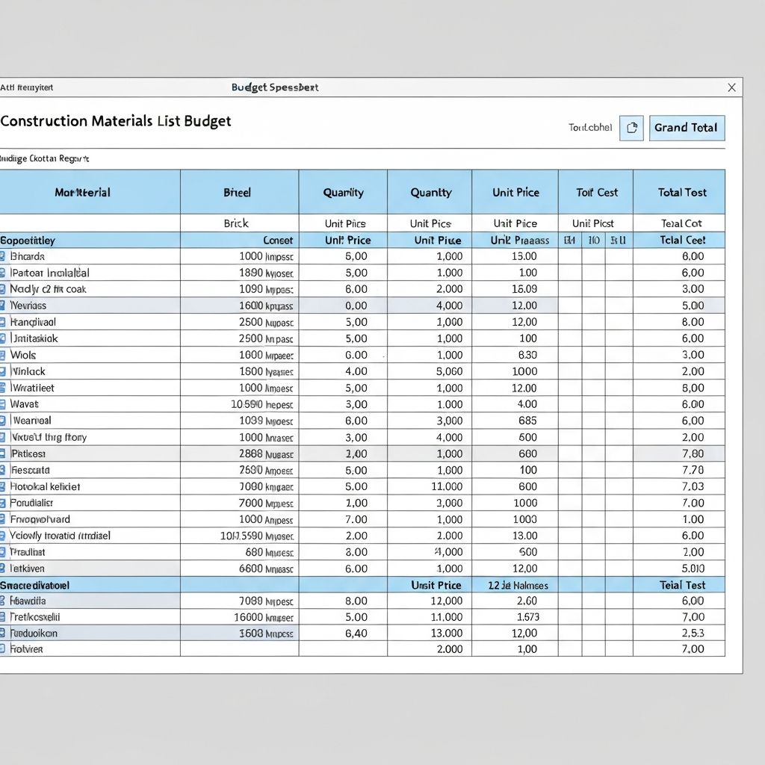Click the Budget Spessbert title tab
This screenshot has height=765, width=765.
point(275,87)
